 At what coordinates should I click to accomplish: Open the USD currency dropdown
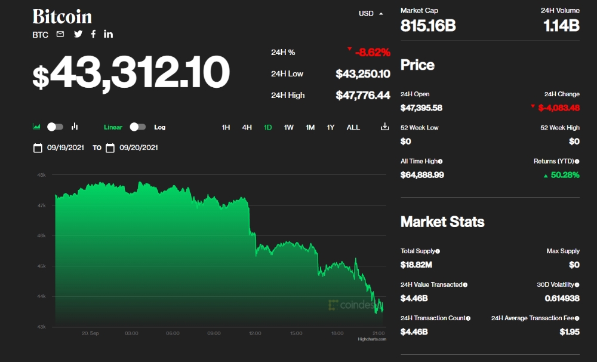[371, 13]
